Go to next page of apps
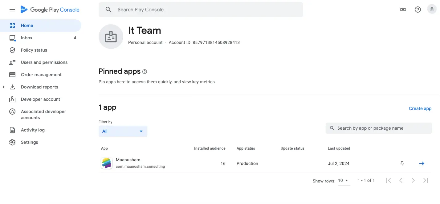Viewport: 440px width, 204px height. tap(413, 180)
